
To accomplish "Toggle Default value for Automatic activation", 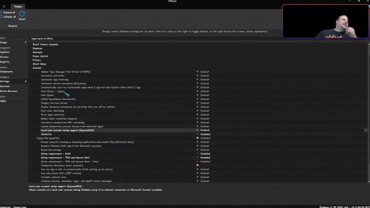I will (205, 76).
